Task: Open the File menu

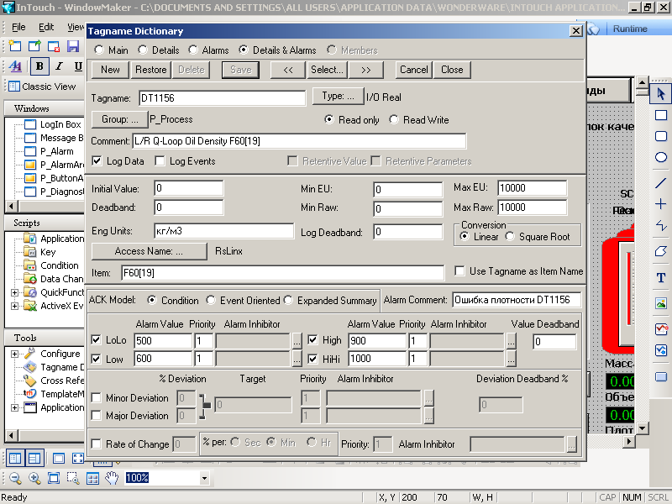Action: [18, 27]
